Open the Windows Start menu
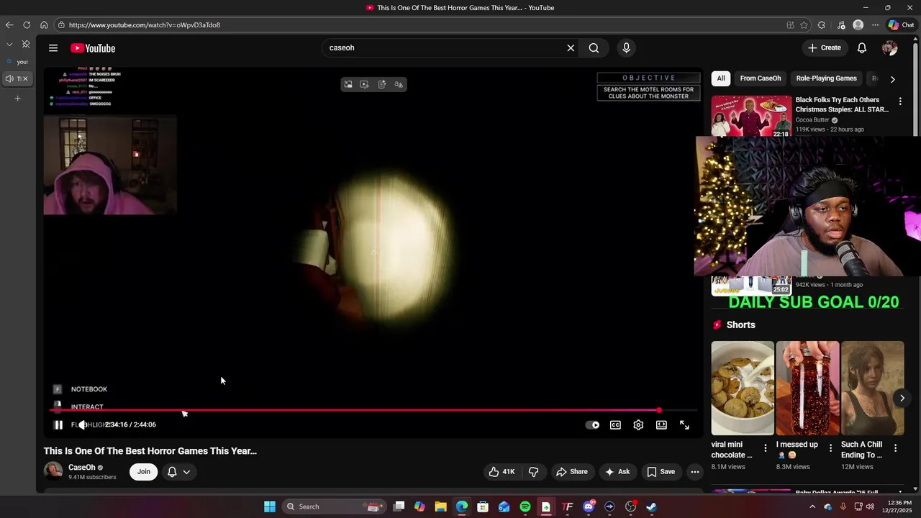Screen dimensions: 921x518 [270, 506]
